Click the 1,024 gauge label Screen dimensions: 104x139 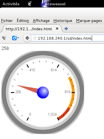pyautogui.click(x=52, y=115)
